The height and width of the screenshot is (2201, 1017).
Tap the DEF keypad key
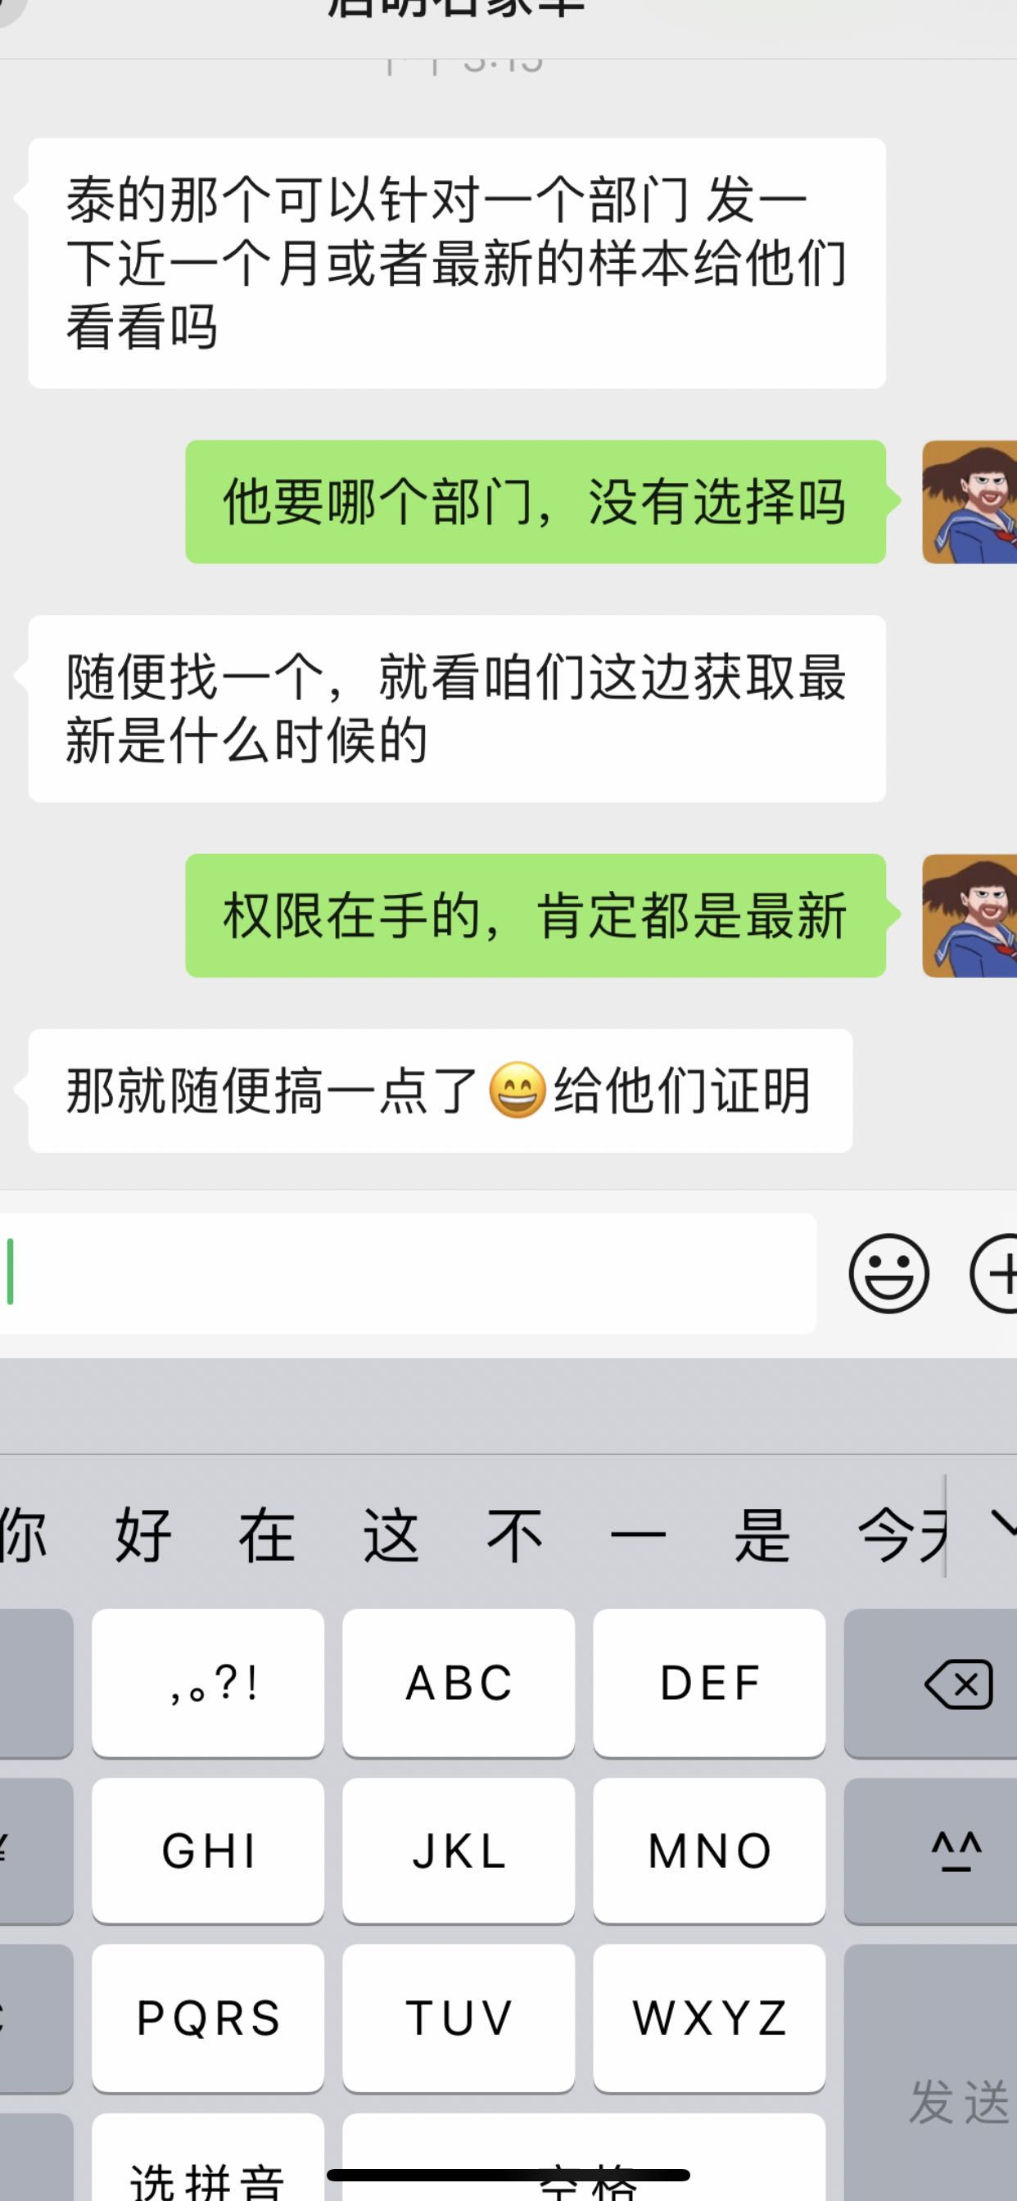pyautogui.click(x=709, y=1683)
